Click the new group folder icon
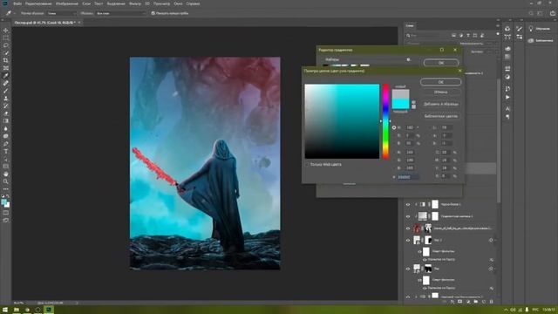 tap(476, 302)
